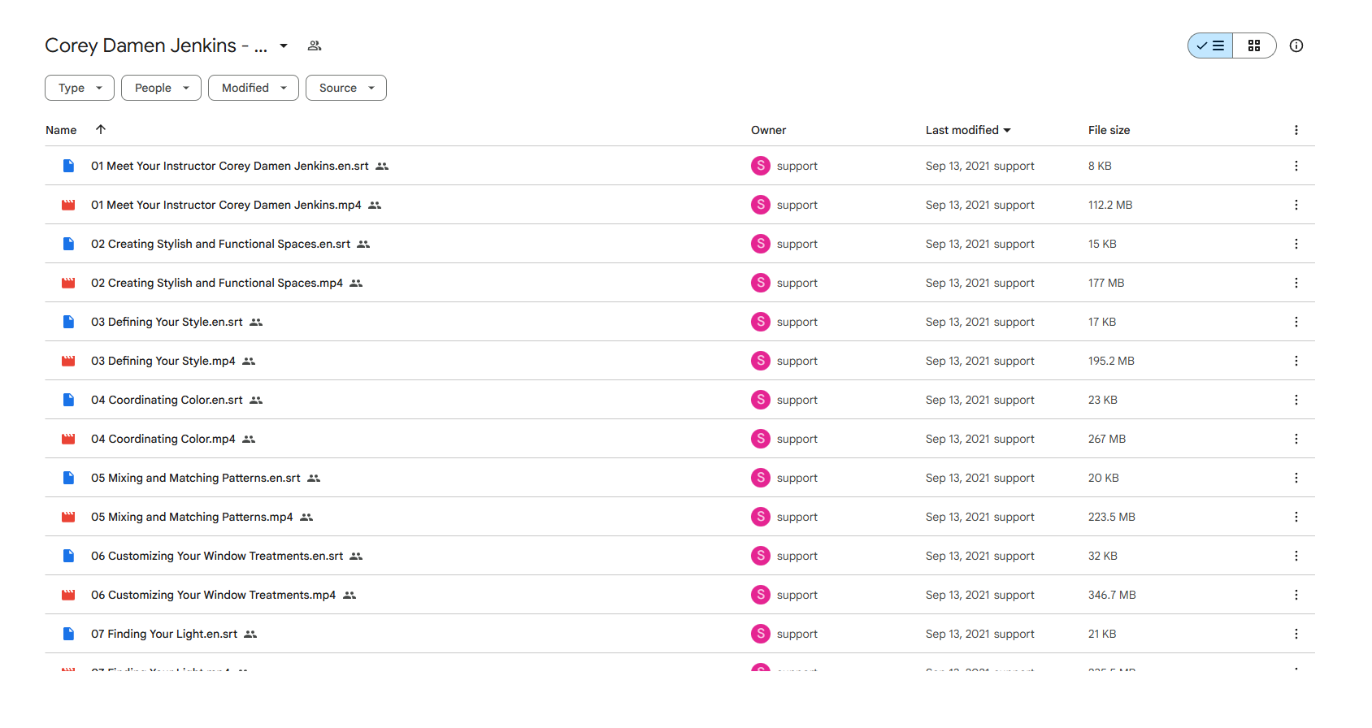Screen dimensions: 1372x728
Task: Open the Source filter dropdown
Action: click(x=346, y=88)
